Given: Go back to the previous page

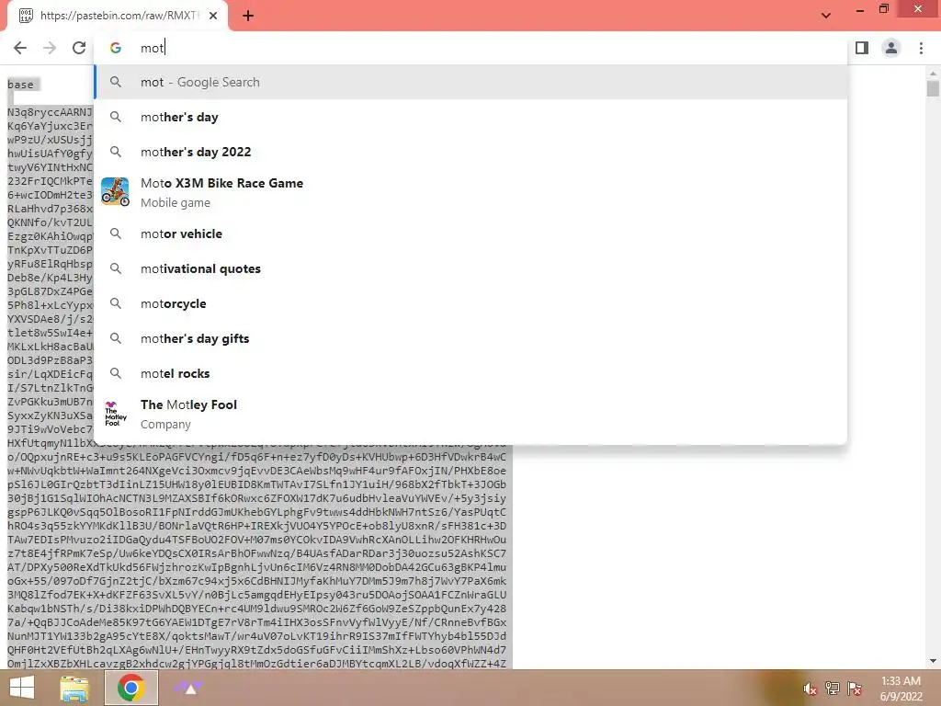Looking at the screenshot, I should point(20,48).
